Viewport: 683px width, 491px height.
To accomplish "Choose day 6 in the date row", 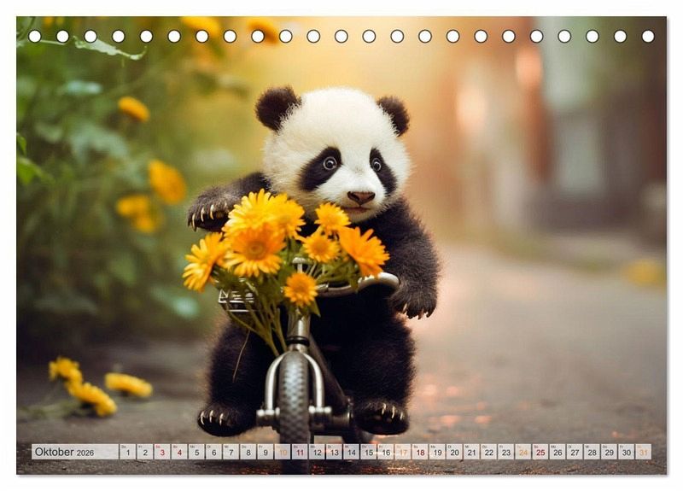I will (213, 452).
